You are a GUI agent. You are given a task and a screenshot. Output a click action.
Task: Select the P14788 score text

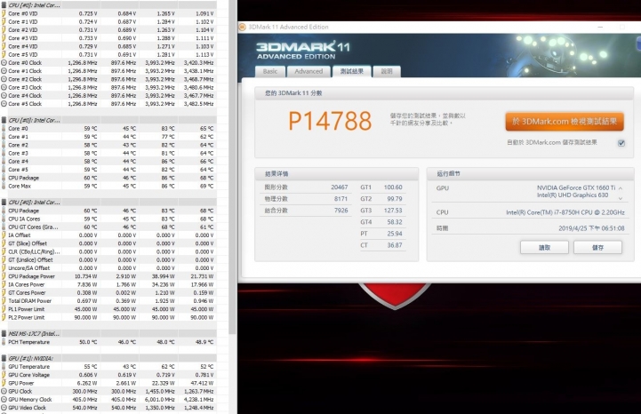330,121
